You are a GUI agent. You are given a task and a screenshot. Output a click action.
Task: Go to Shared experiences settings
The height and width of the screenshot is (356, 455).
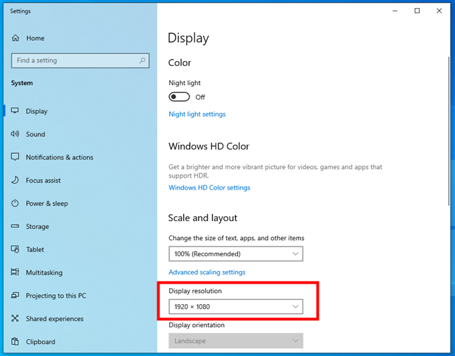pos(54,319)
